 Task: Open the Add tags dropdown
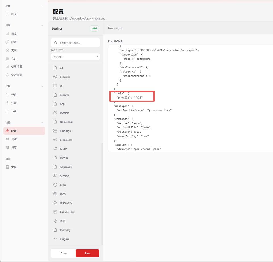[75, 56]
